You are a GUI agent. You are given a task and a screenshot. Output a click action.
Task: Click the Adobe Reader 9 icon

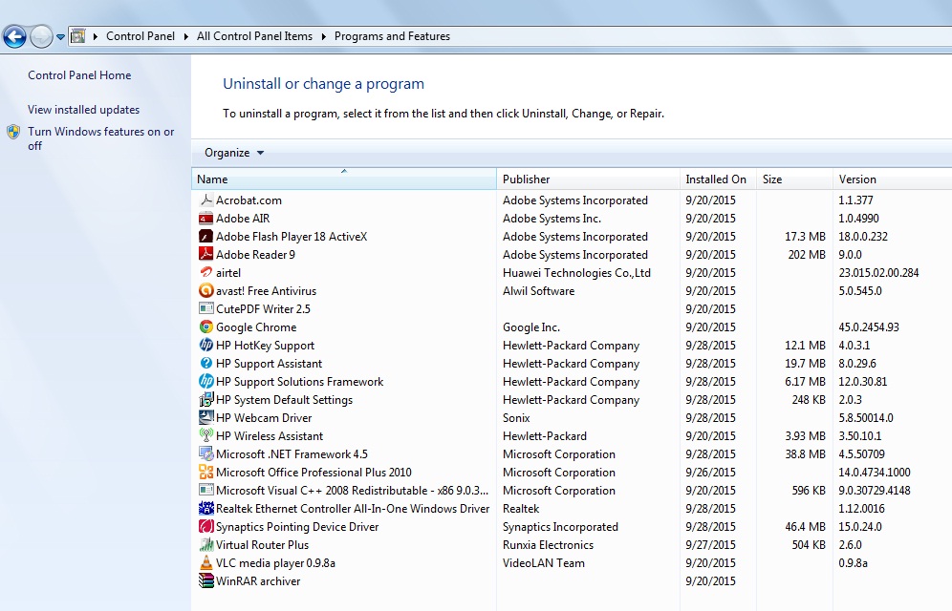(x=206, y=255)
